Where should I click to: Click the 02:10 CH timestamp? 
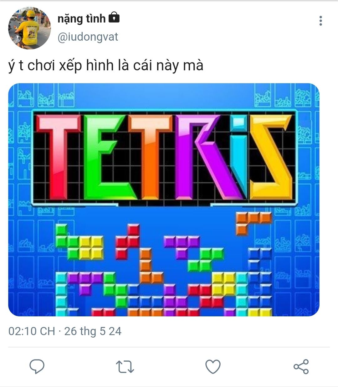[x=32, y=331]
